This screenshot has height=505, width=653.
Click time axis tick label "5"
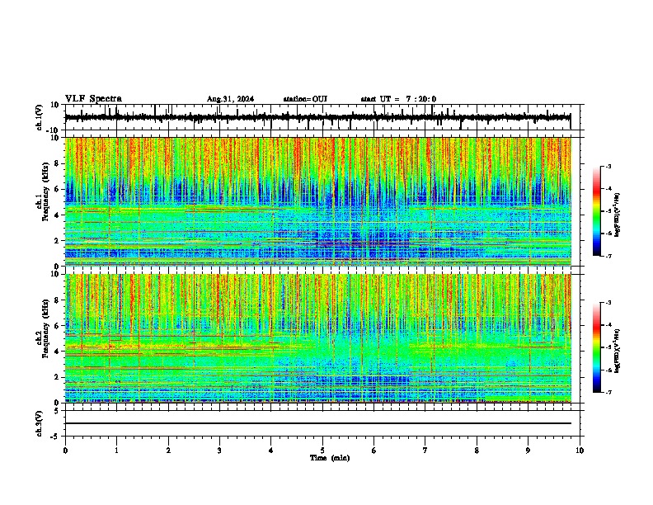click(322, 451)
